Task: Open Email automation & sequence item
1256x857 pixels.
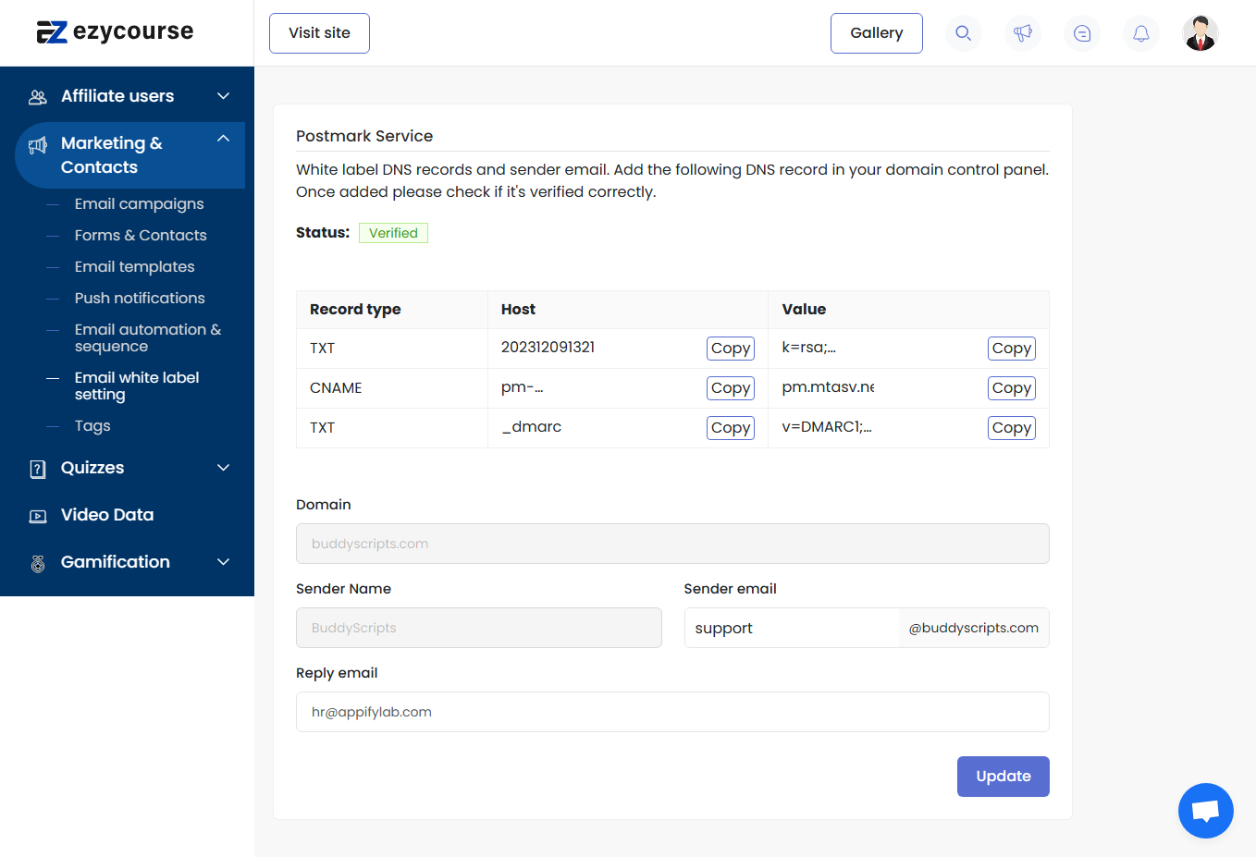Action: (148, 337)
